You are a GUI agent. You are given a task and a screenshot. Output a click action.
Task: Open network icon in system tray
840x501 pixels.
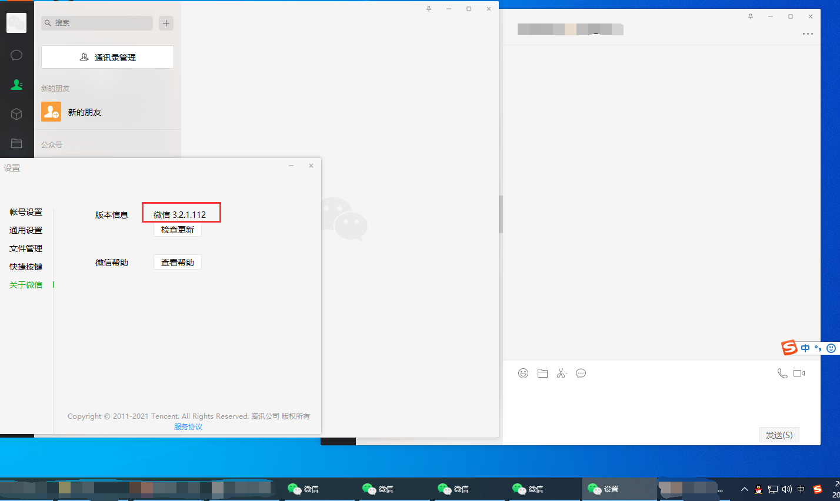pyautogui.click(x=773, y=489)
